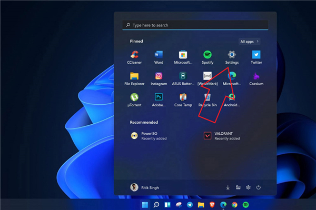Click the Windows Start button on taskbar
This screenshot has width=316, height=210.
(145, 205)
